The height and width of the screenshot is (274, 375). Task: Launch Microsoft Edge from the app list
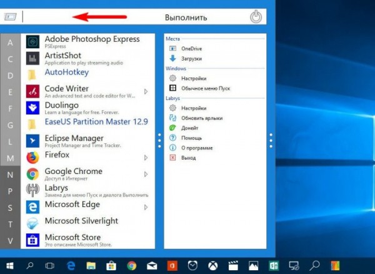tap(87, 207)
